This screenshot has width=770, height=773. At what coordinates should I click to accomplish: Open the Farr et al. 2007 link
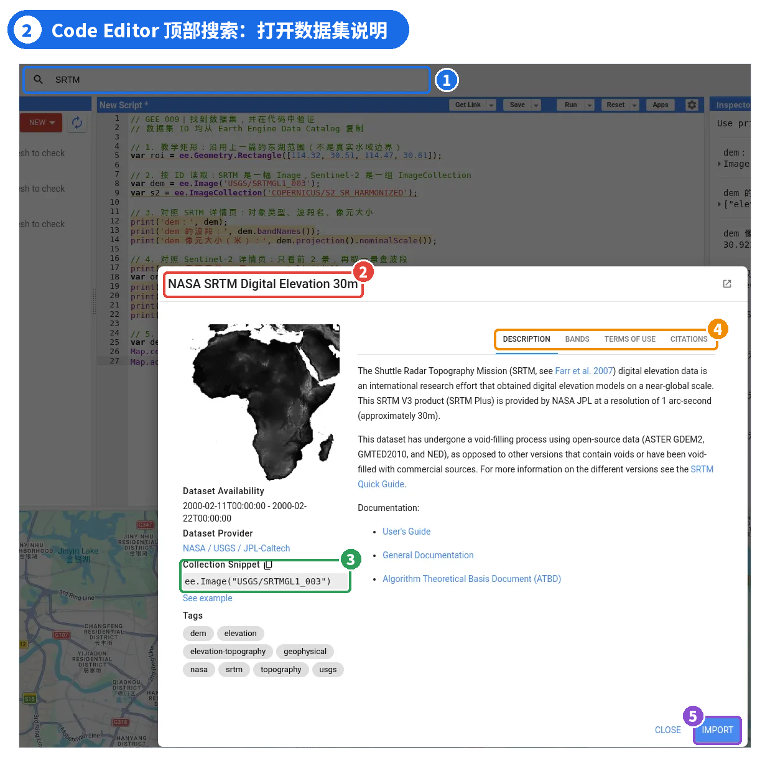coord(584,371)
